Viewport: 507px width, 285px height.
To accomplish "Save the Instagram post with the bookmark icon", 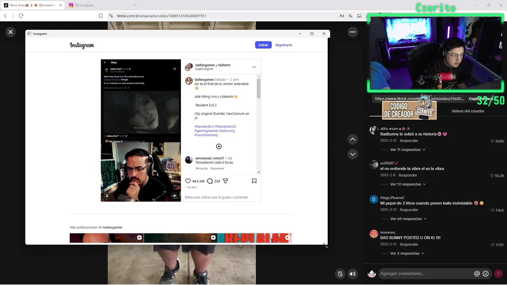I will click(x=254, y=181).
